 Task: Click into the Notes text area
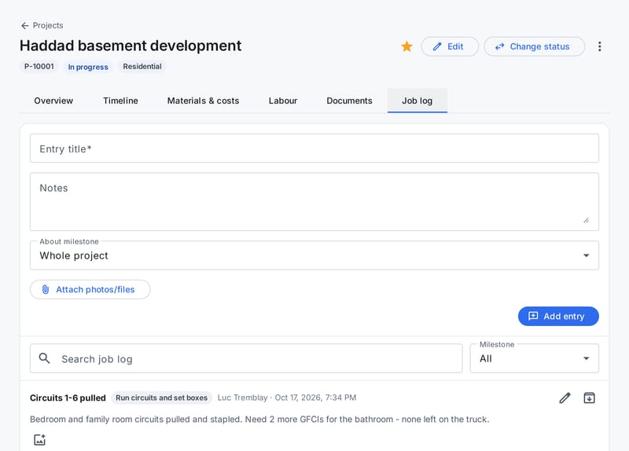coord(314,202)
